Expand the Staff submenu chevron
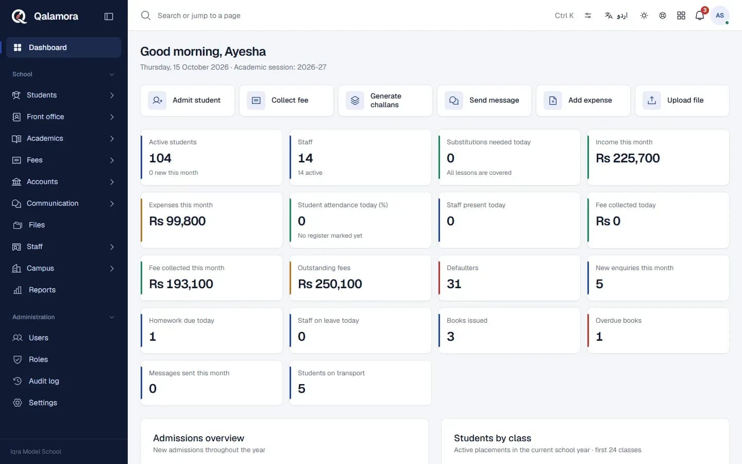Image resolution: width=742 pixels, height=464 pixels. 112,246
